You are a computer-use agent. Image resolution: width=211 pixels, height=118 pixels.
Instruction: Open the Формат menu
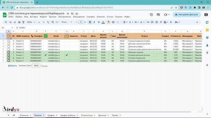click(43, 17)
